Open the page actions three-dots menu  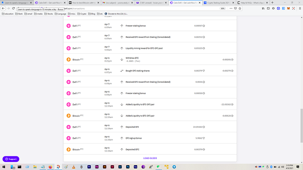231,8
